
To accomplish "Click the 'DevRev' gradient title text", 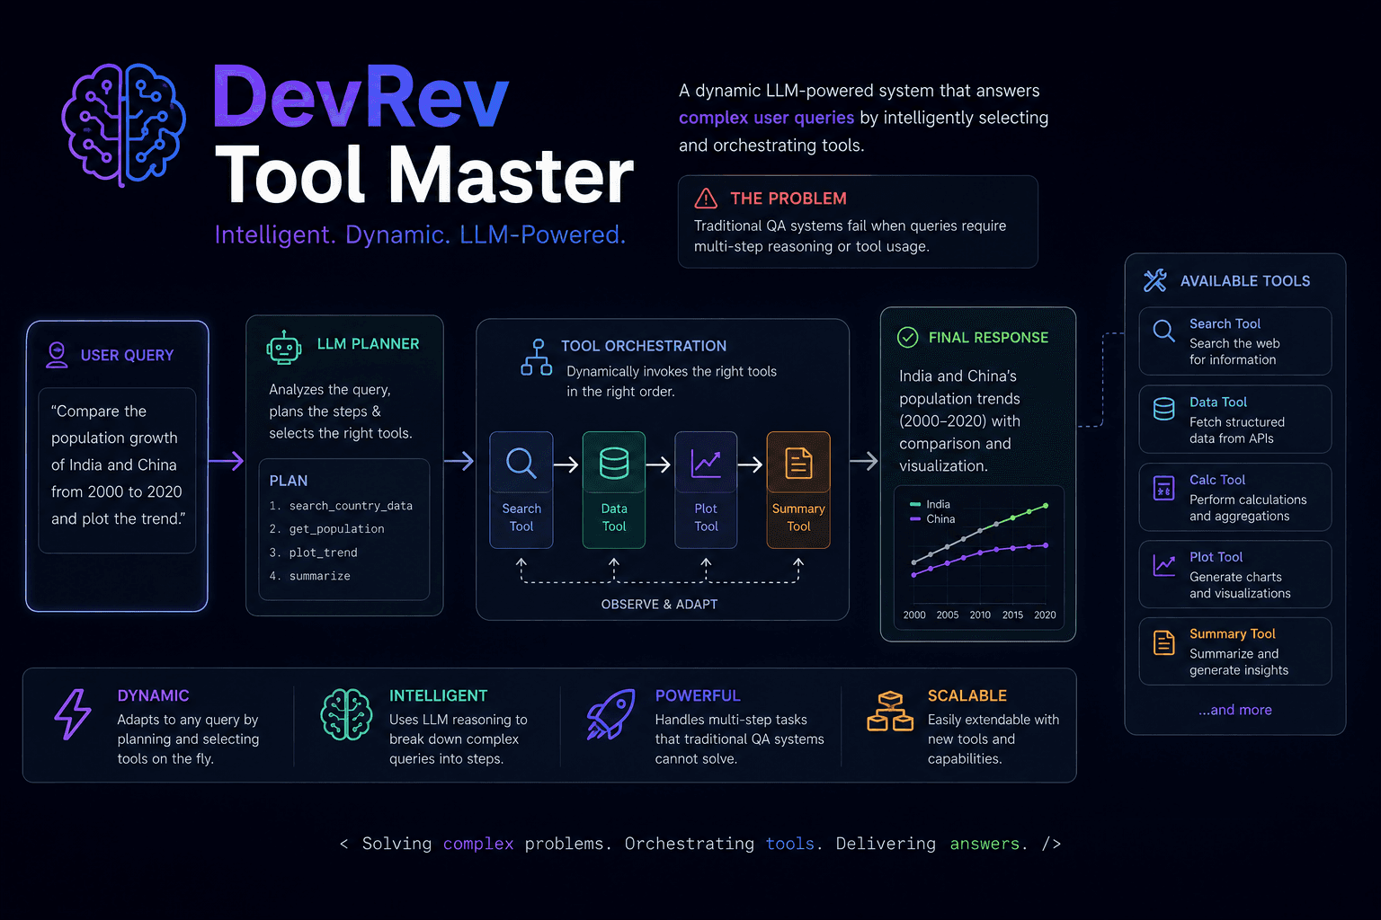I will (361, 97).
